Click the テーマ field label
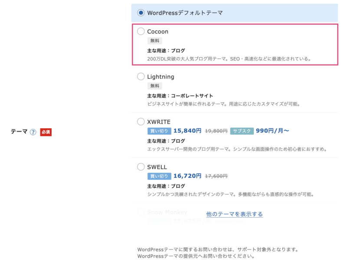 pos(19,132)
